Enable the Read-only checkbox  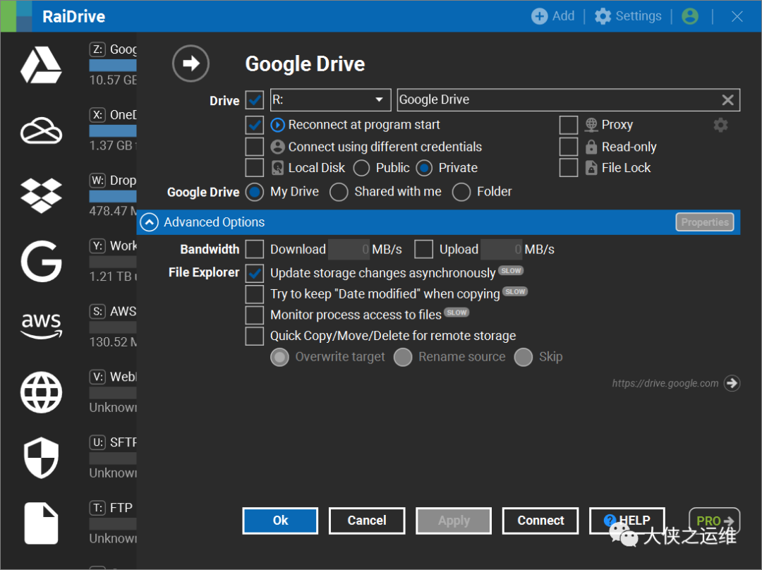pyautogui.click(x=569, y=147)
